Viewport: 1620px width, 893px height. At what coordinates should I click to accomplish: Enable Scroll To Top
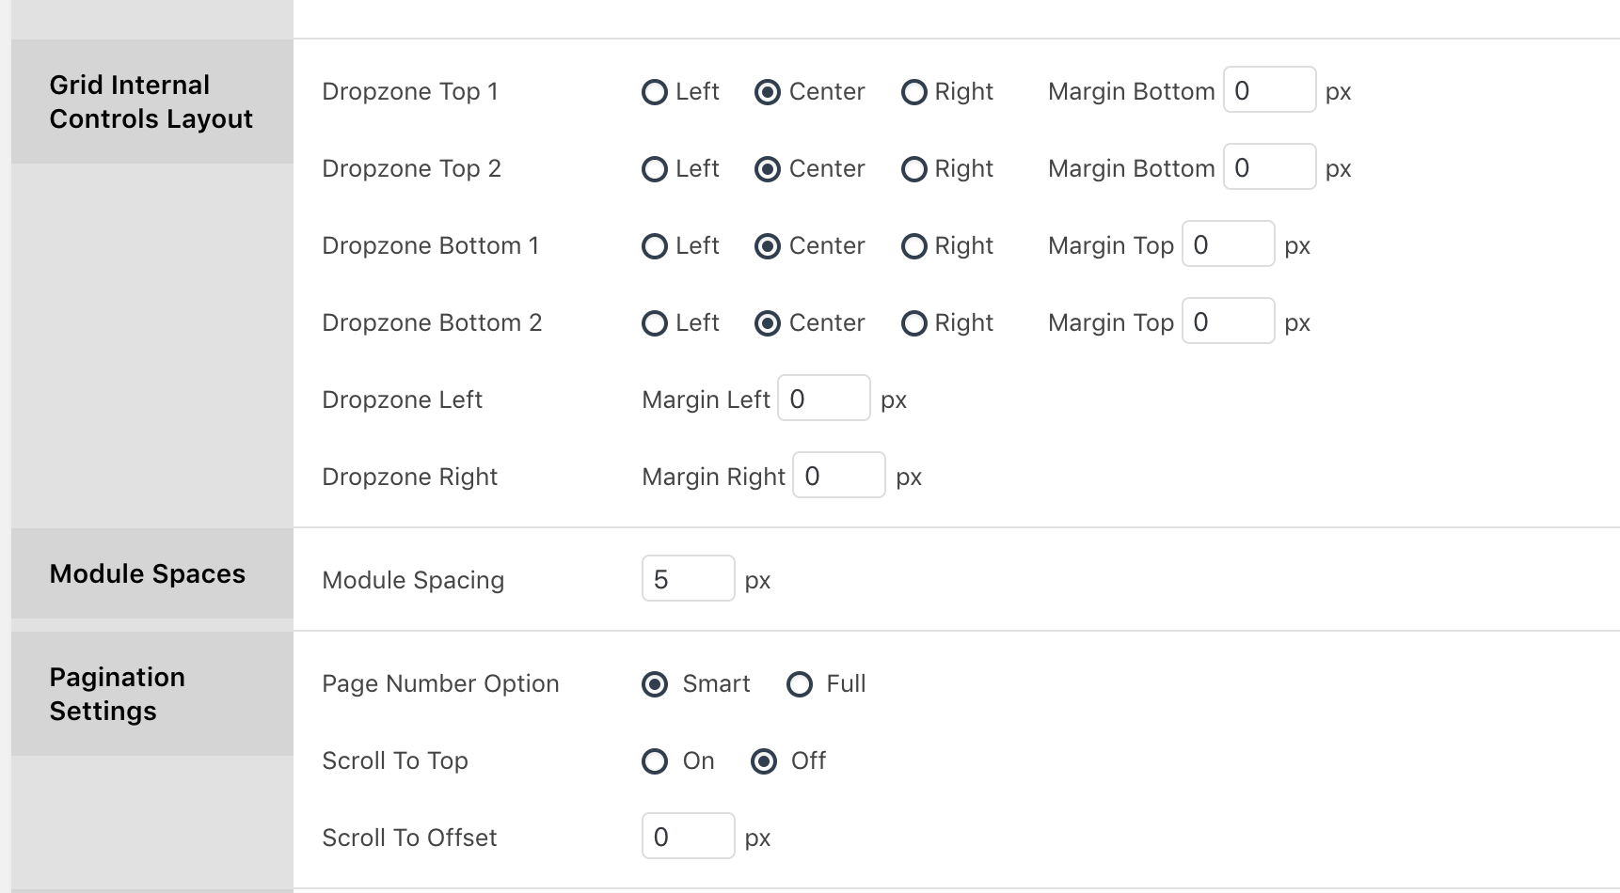coord(655,761)
